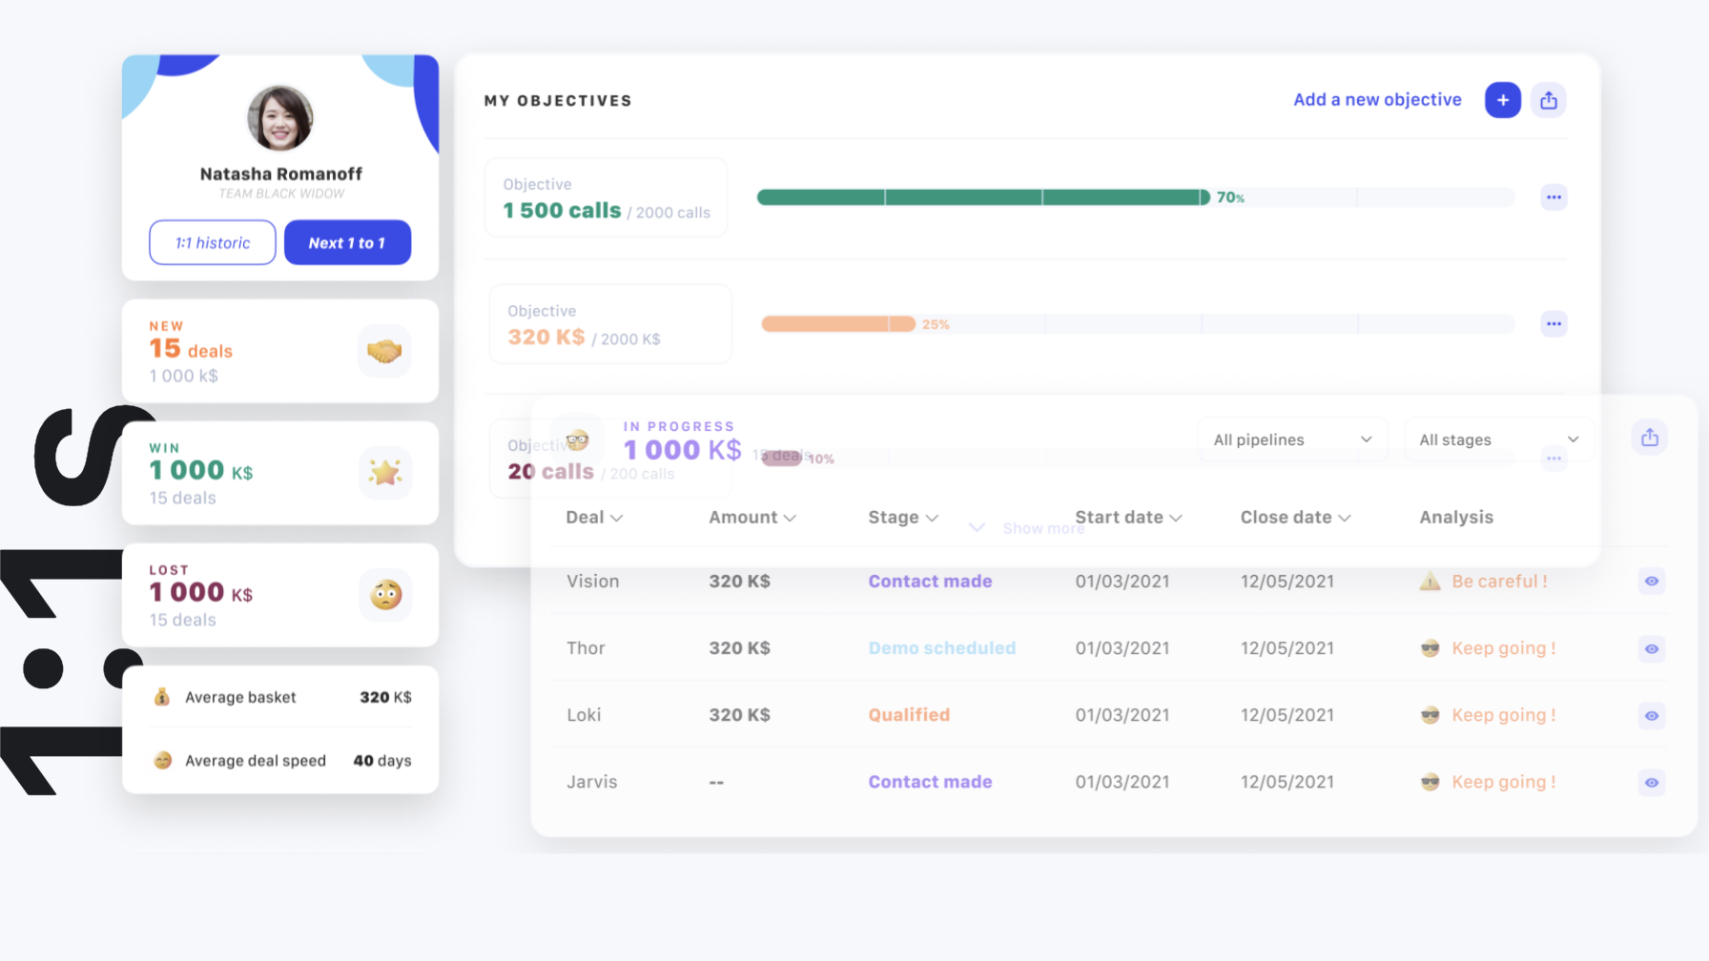Open the All pipelines dropdown
This screenshot has width=1709, height=961.
click(x=1292, y=440)
